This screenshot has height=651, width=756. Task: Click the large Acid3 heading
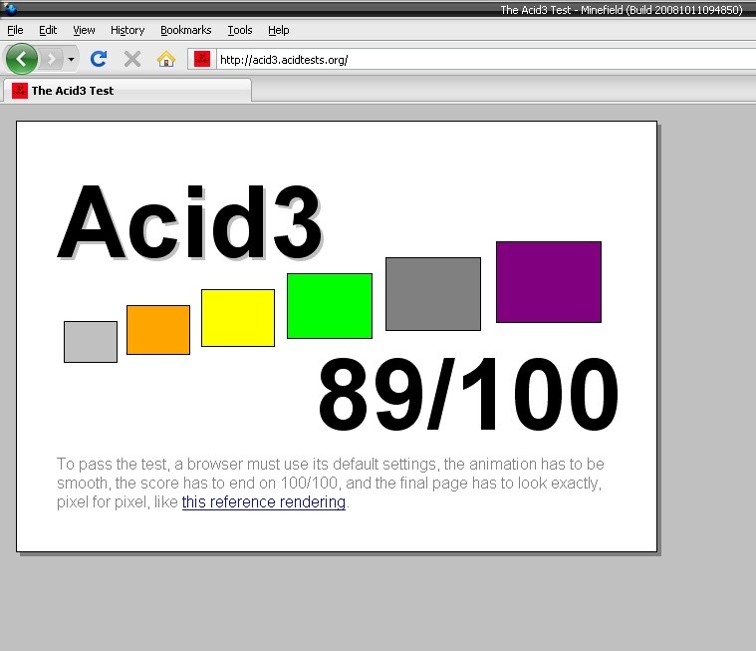pos(190,223)
